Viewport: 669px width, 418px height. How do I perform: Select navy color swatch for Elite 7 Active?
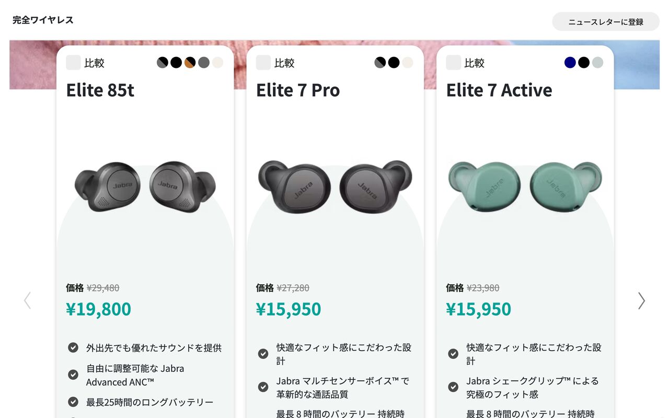[570, 63]
